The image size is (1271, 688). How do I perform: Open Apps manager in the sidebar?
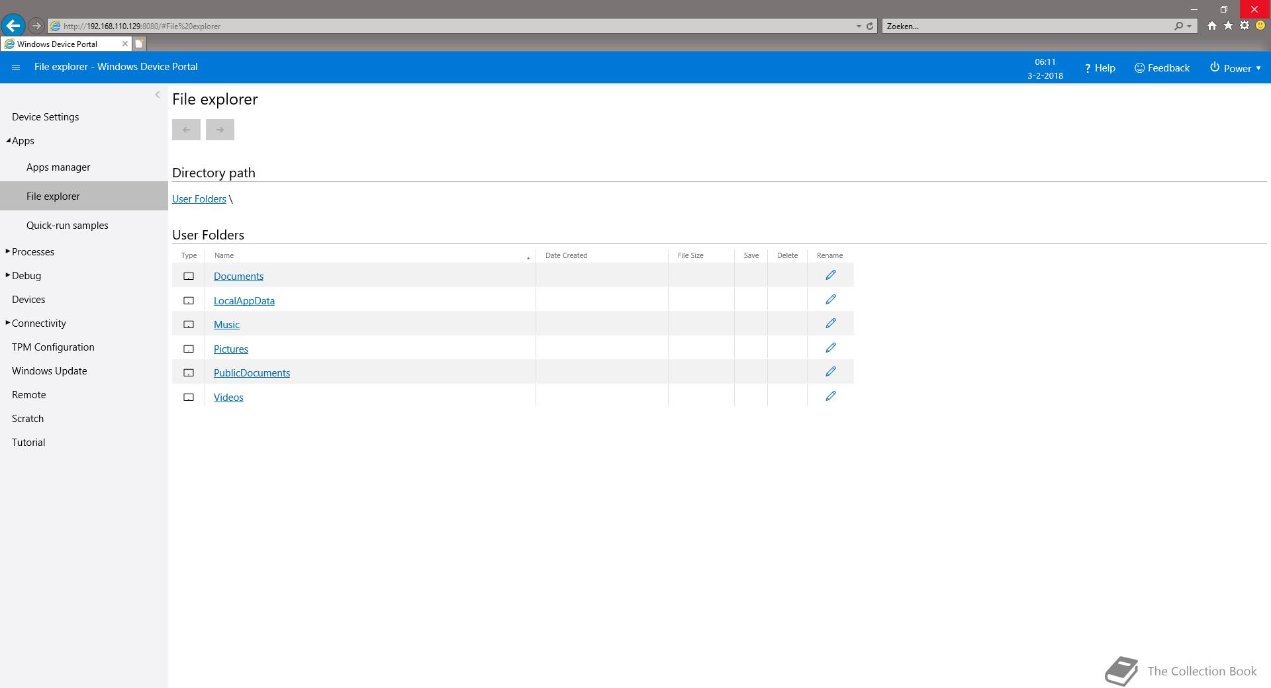click(58, 167)
